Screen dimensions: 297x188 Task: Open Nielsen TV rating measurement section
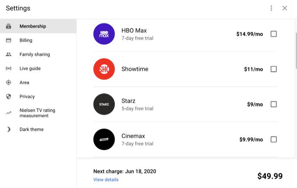tap(38, 113)
